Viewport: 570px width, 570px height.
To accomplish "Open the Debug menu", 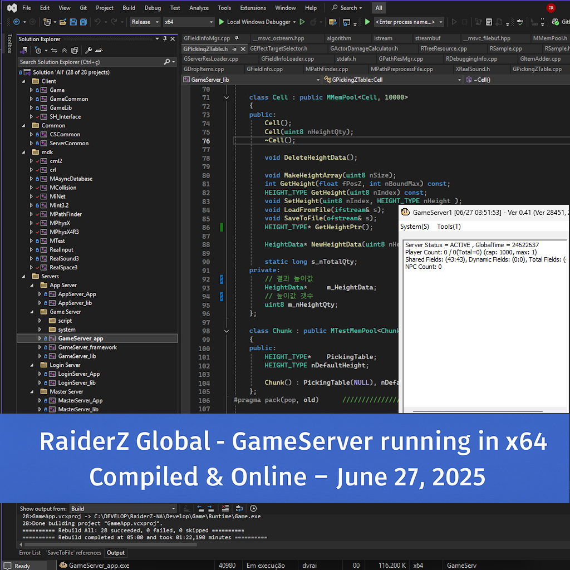I will (x=153, y=8).
